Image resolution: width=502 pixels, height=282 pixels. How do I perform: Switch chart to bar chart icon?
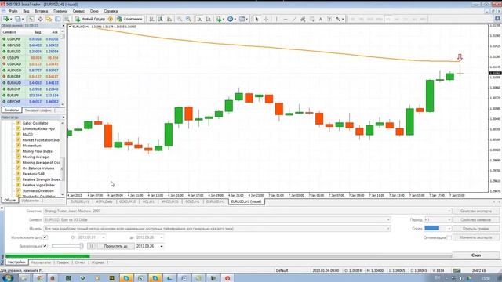151,19
